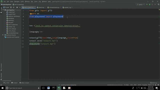160x90 pixels.
Task: Click the locate/scroll-from-source target icon in Project panel
Action: [11, 7]
